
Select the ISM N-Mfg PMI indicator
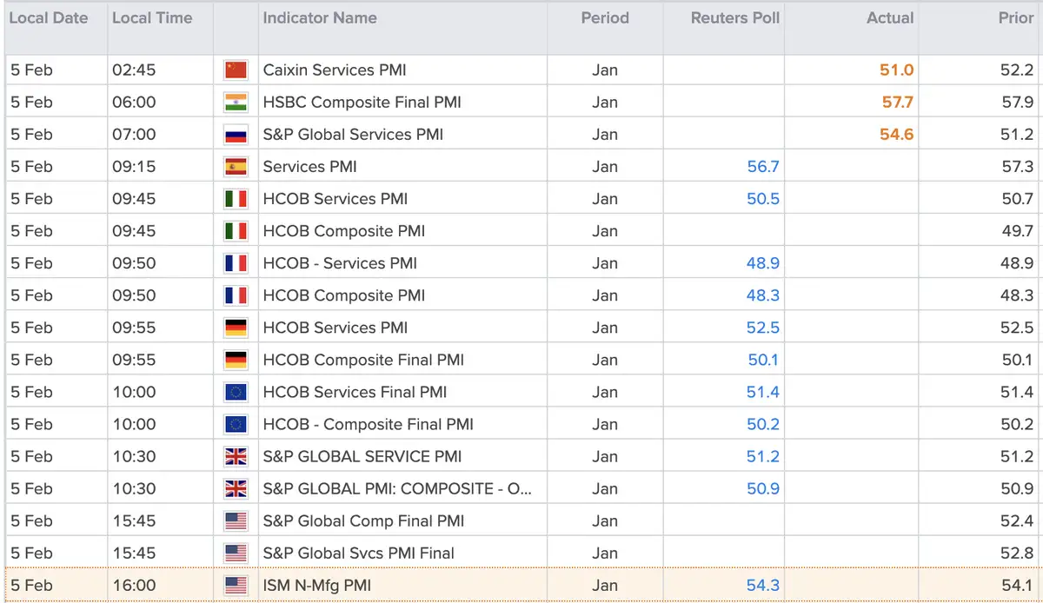(316, 585)
